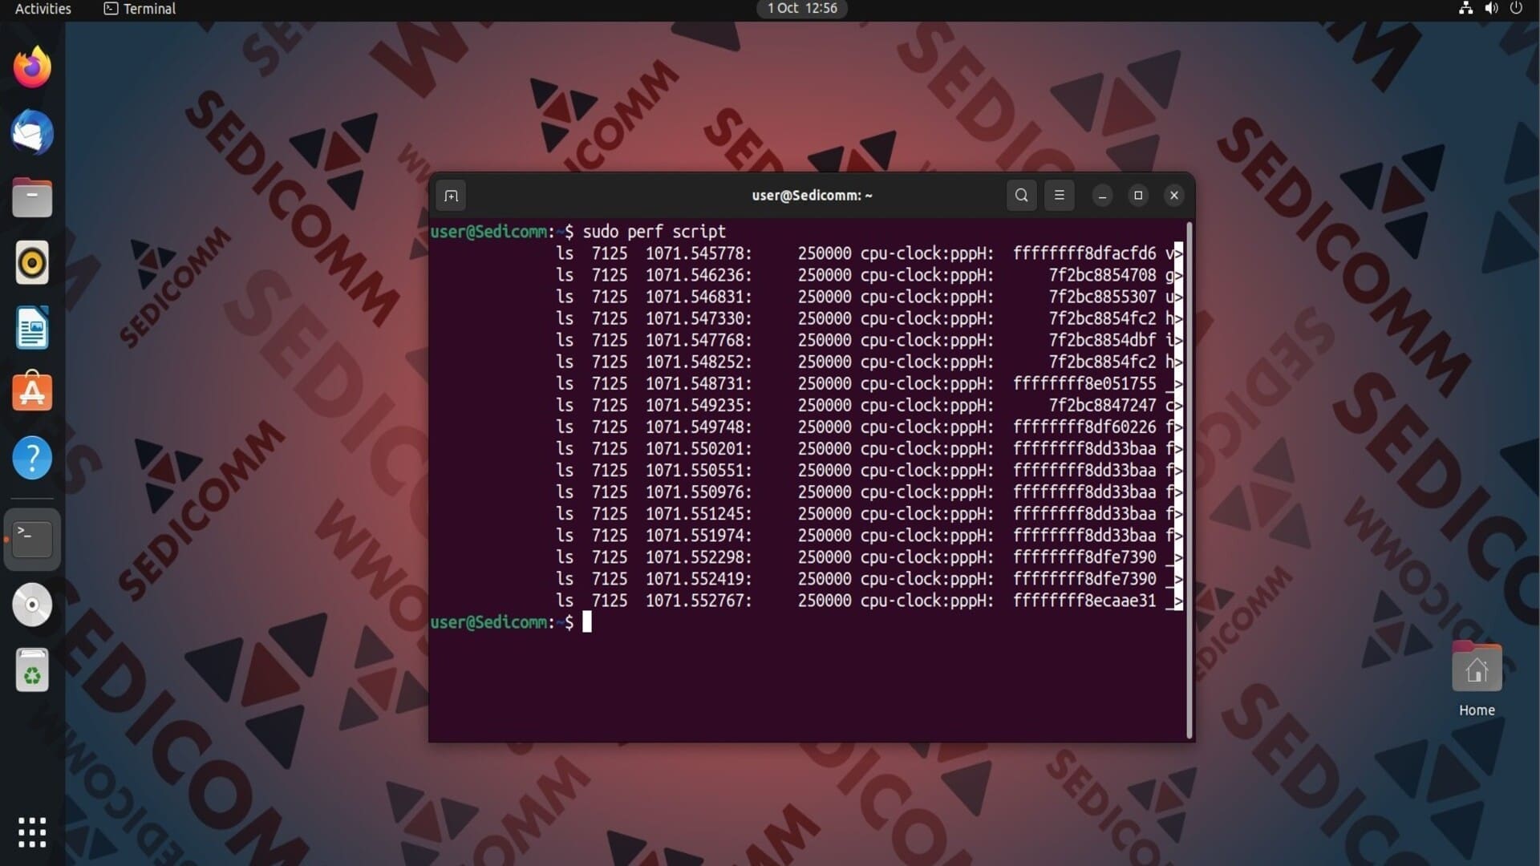Click the timestamp 1071.546831
Image resolution: width=1540 pixels, height=866 pixels.
coord(699,297)
